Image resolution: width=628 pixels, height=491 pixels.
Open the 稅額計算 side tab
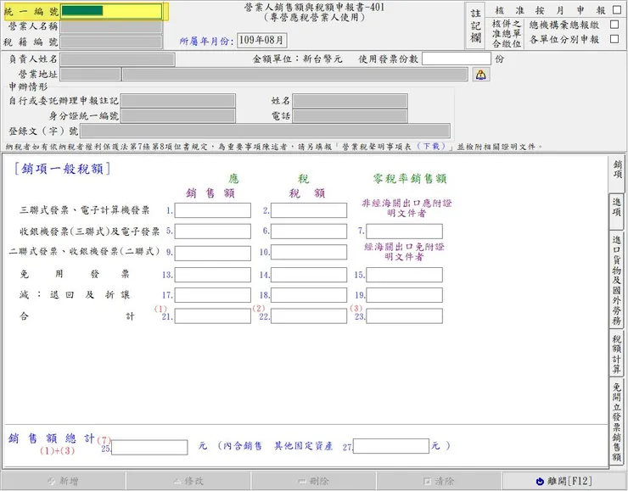point(617,354)
